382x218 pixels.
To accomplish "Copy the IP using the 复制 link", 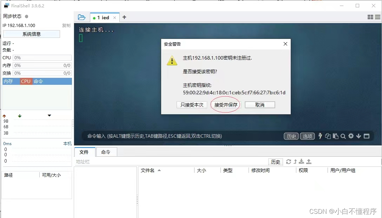I will click(66, 25).
